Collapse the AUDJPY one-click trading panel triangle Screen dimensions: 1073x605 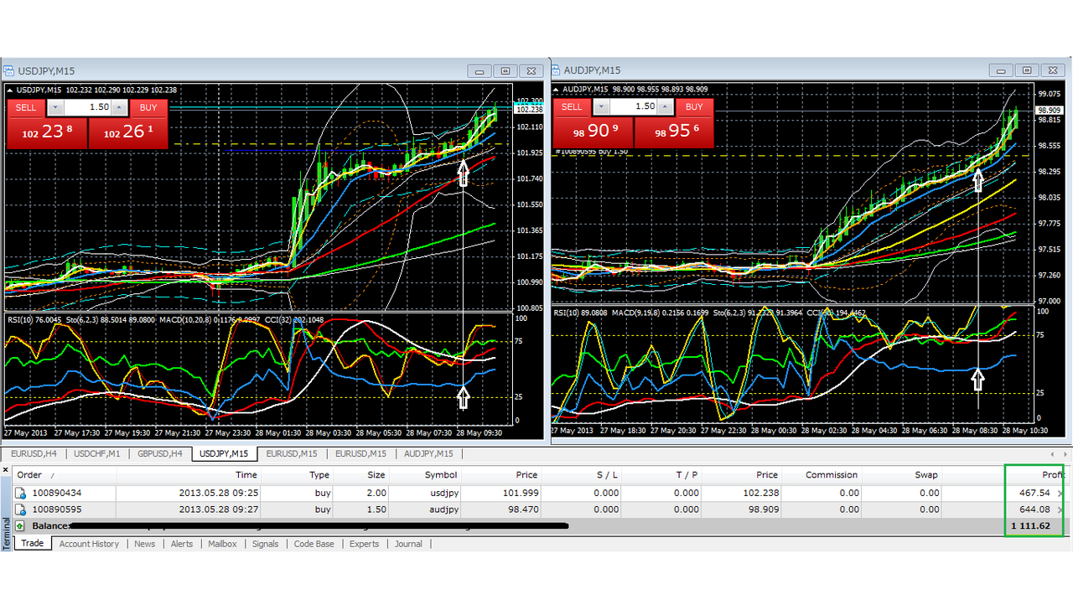click(556, 90)
